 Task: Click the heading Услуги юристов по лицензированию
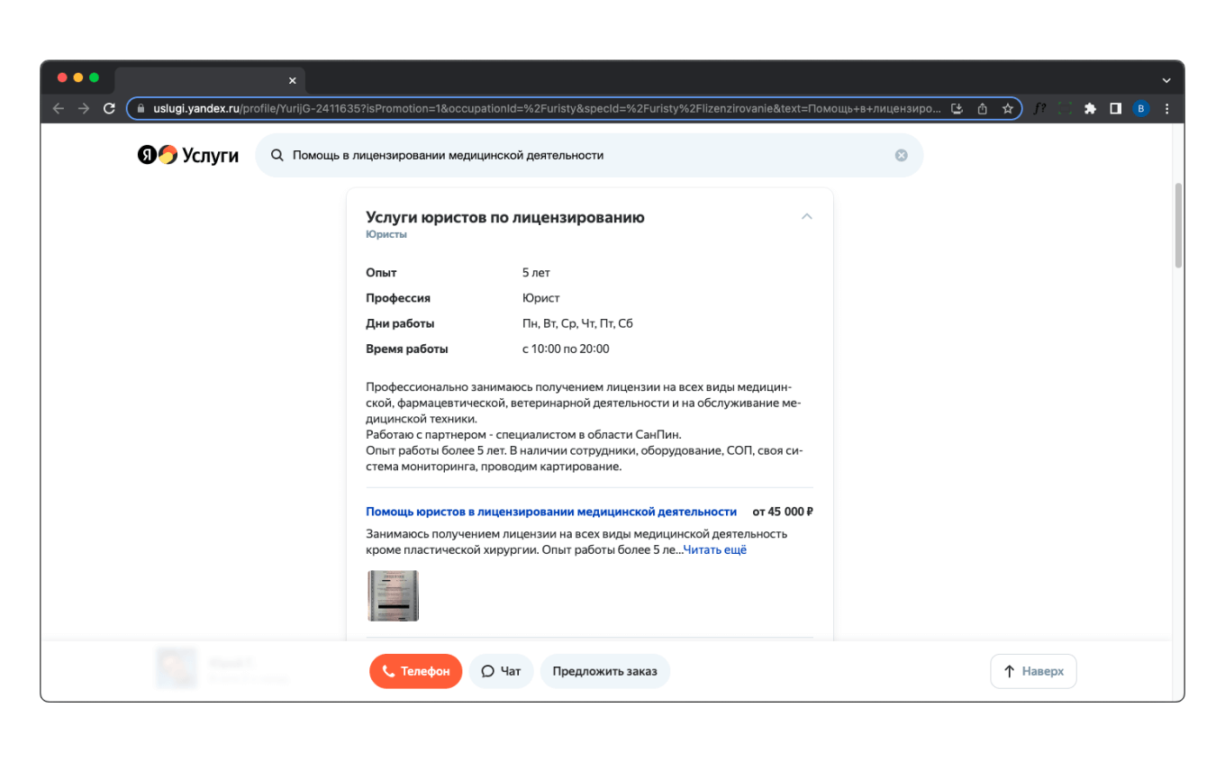click(505, 217)
